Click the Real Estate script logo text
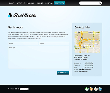 coord(25,15)
